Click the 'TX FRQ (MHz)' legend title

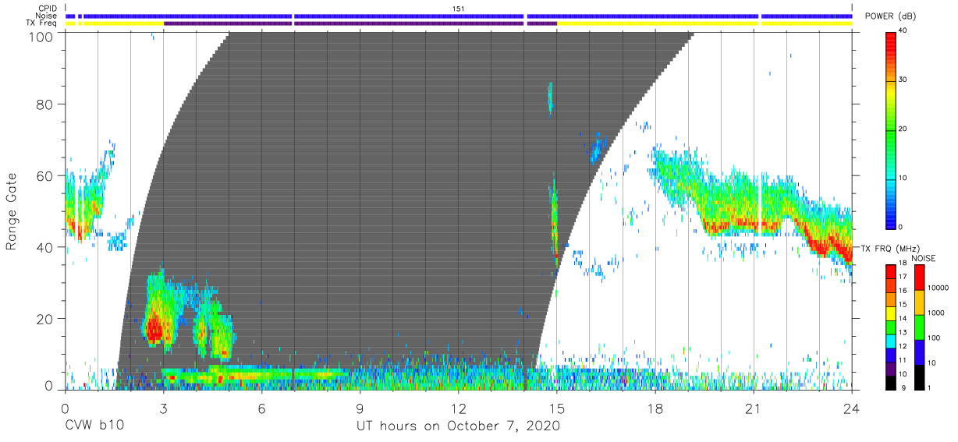tap(891, 248)
